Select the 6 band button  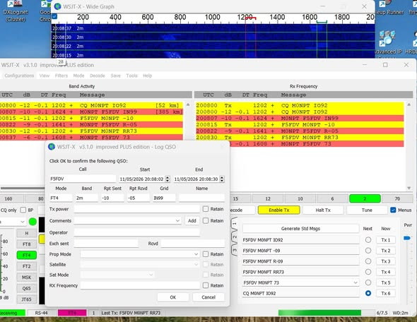coord(332,198)
